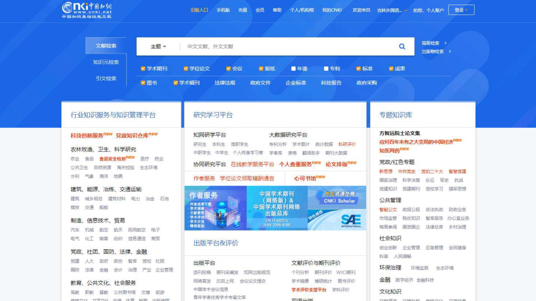The width and height of the screenshot is (536, 301).
Task: Open the 智能公文 link
Action: (x=388, y=210)
